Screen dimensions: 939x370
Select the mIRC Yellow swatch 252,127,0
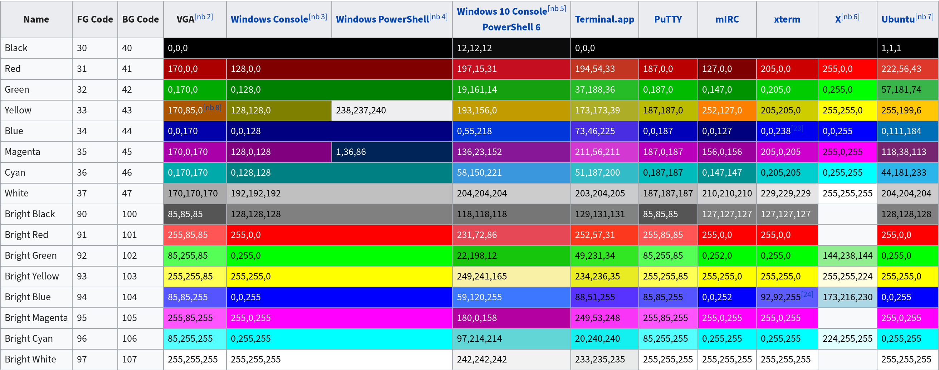(x=726, y=111)
